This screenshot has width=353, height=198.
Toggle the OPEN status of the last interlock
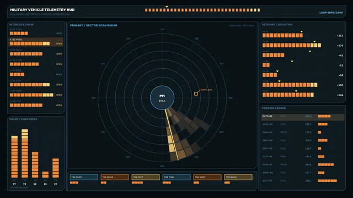click(x=59, y=105)
